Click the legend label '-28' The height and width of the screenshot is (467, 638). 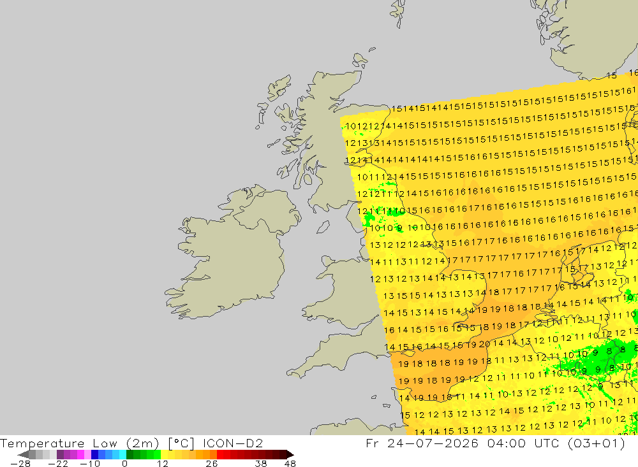20,464
